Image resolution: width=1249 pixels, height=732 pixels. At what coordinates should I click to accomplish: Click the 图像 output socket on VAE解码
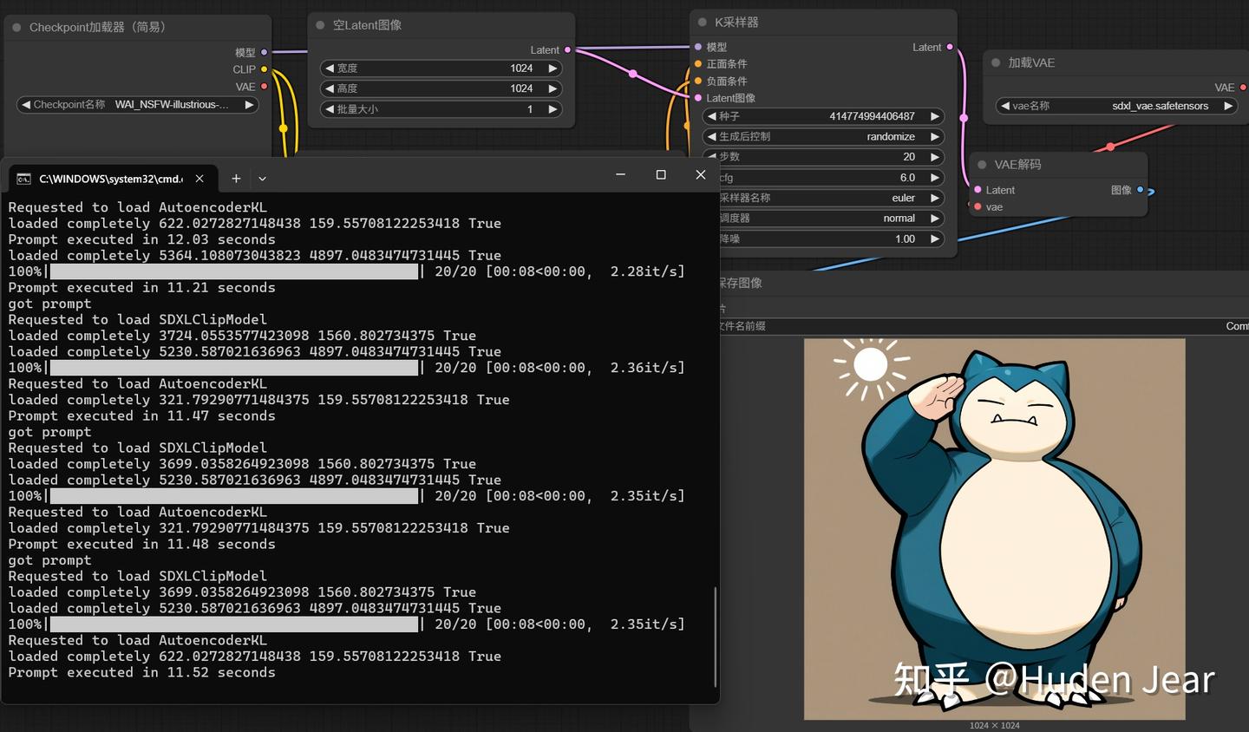coord(1141,190)
